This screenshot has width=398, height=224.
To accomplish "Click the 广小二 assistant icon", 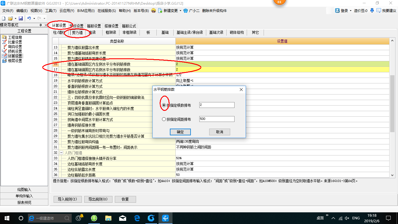I will pos(186,10).
